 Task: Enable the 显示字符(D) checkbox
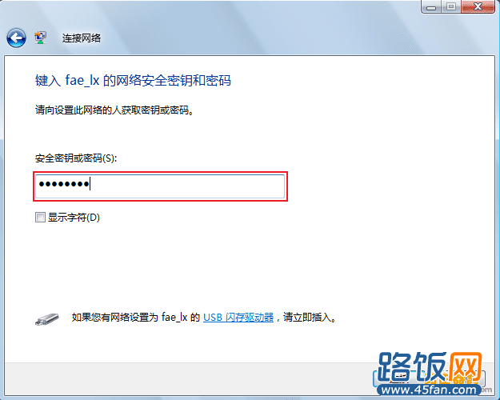pyautogui.click(x=40, y=218)
